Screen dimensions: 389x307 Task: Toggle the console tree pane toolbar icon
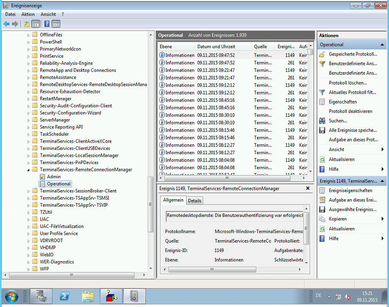point(36,24)
